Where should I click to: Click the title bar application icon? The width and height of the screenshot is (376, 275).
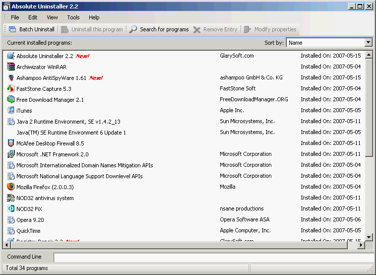[6, 6]
